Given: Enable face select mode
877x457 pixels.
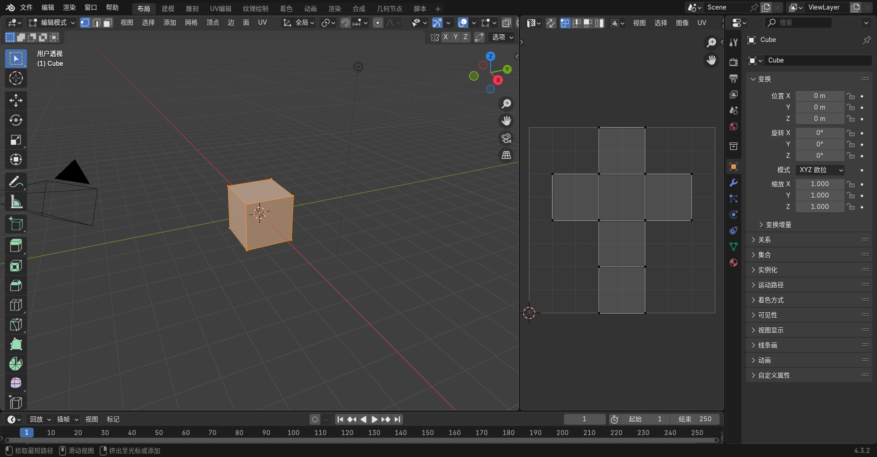Looking at the screenshot, I should point(108,23).
